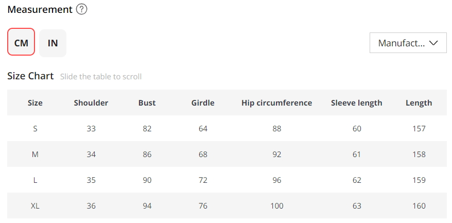Click the XL hip circumference value 100
This screenshot has width=452, height=223.
[x=276, y=205]
